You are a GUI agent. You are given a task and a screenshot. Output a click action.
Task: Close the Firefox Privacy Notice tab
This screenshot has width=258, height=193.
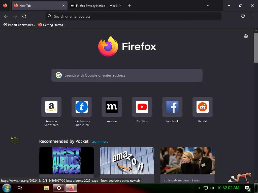pyautogui.click(x=120, y=6)
